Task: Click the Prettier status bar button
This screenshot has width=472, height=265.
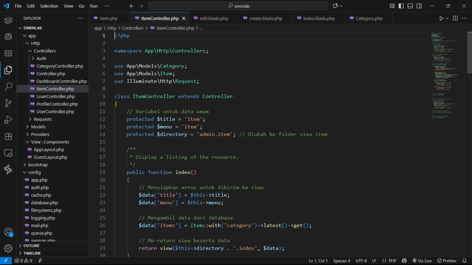Action: tap(447, 261)
